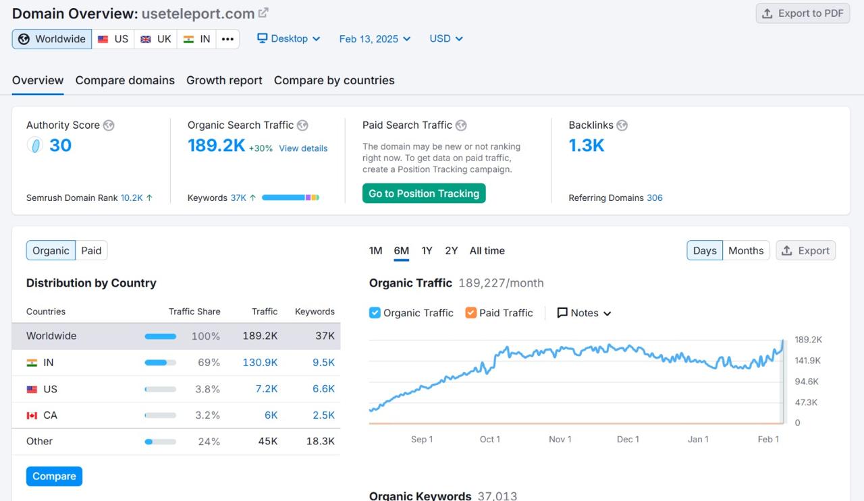Click the Backlinks globe info icon
This screenshot has height=501, width=864.
click(x=622, y=125)
